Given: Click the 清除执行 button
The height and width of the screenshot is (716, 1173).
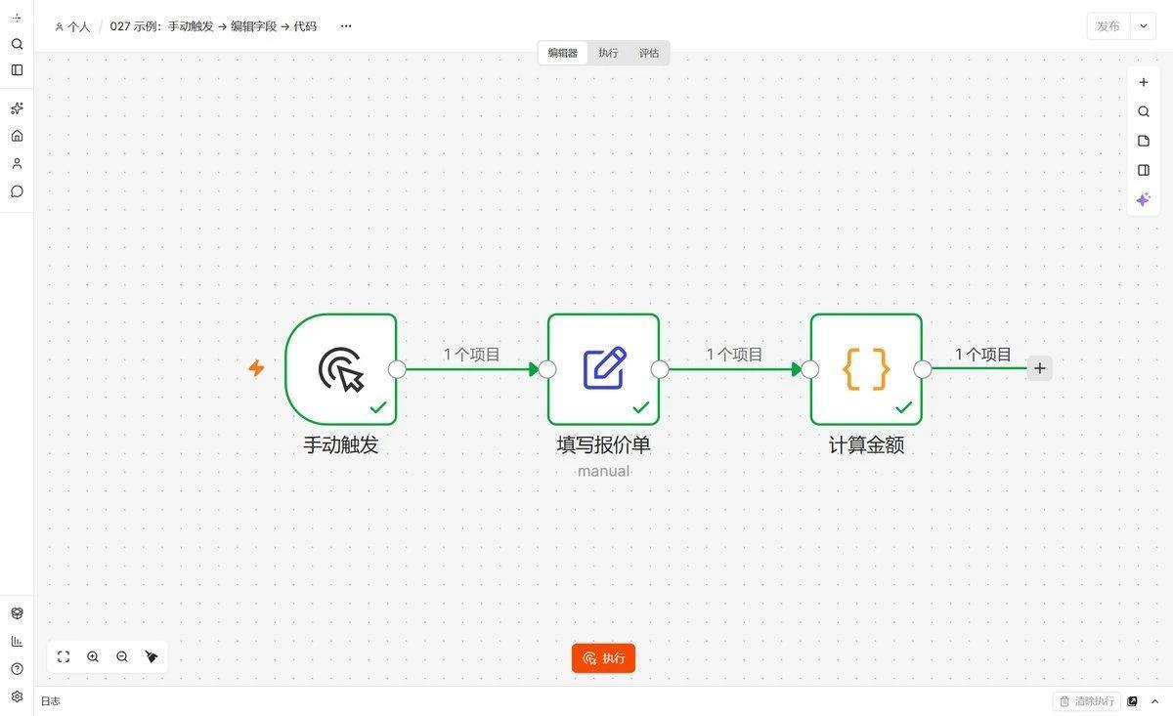Looking at the screenshot, I should 1087,701.
